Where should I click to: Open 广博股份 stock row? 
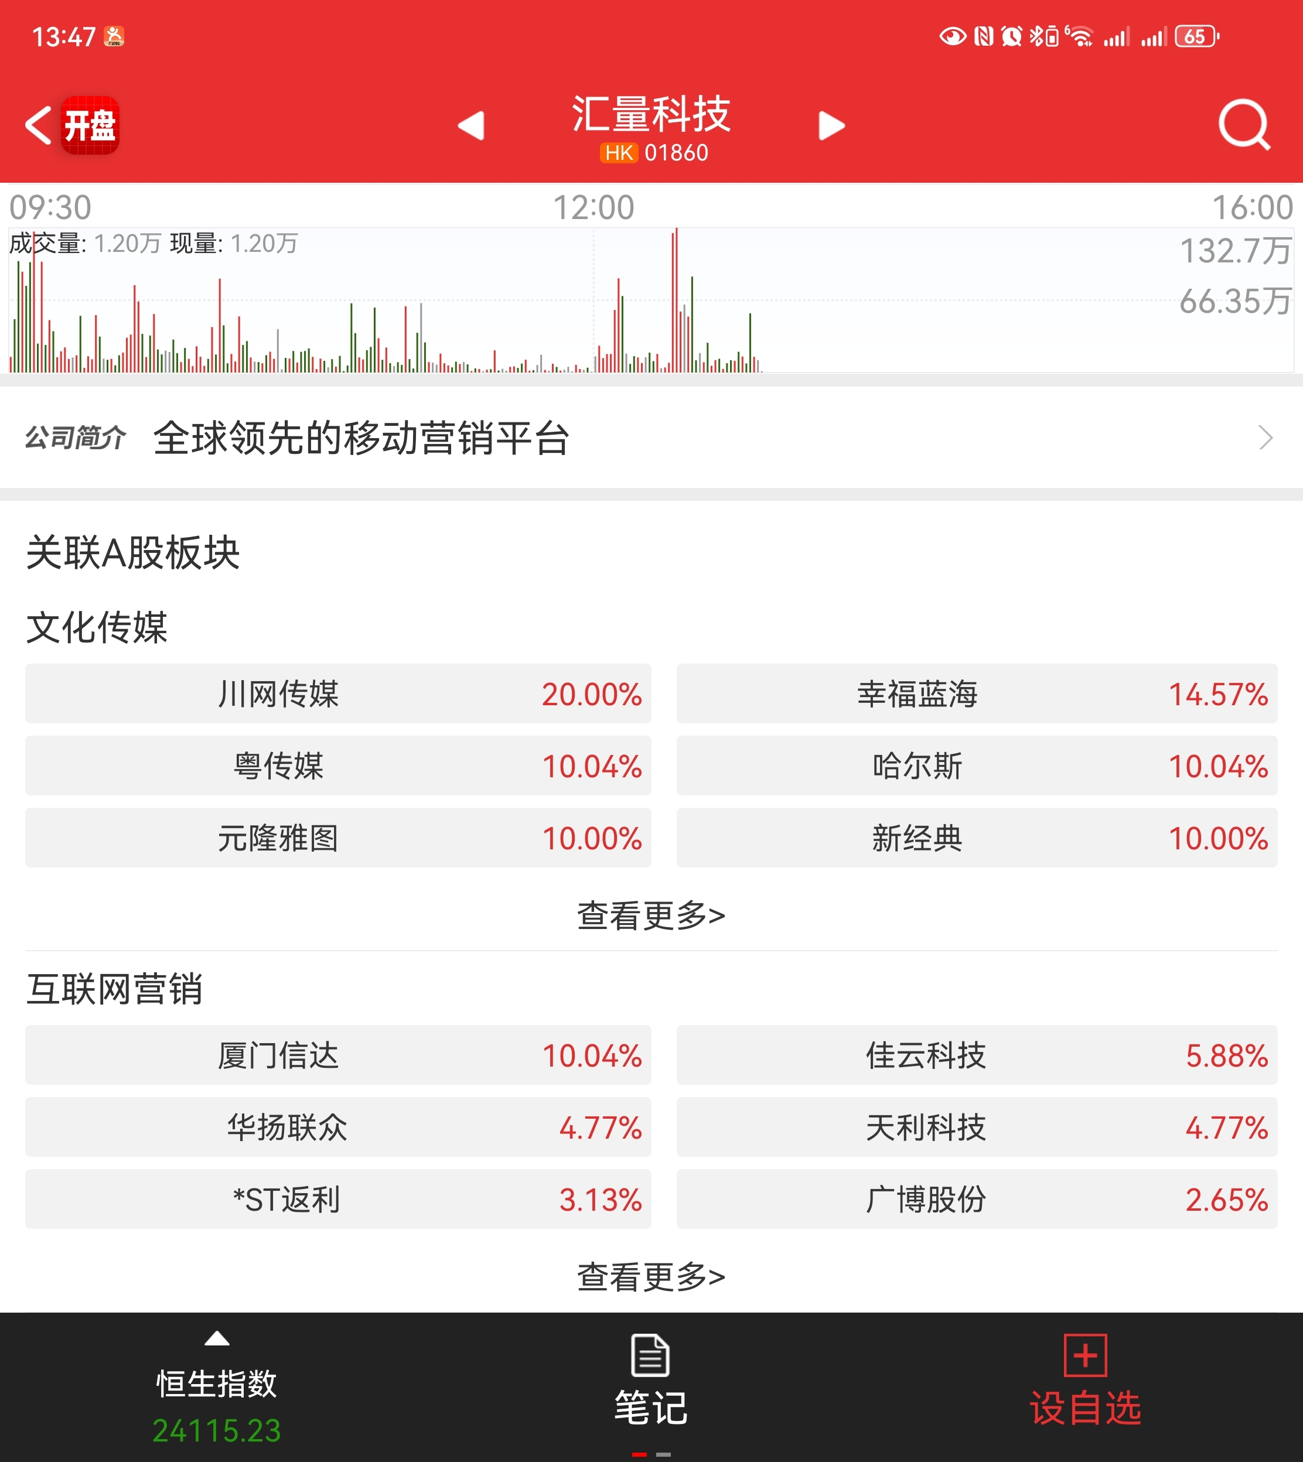pyautogui.click(x=977, y=1200)
